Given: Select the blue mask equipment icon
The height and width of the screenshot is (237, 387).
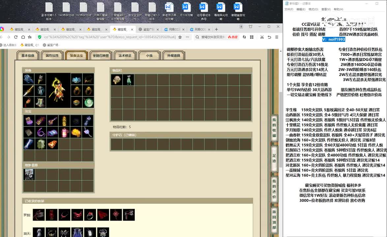Looking at the screenshot, I should pyautogui.click(x=76, y=79).
